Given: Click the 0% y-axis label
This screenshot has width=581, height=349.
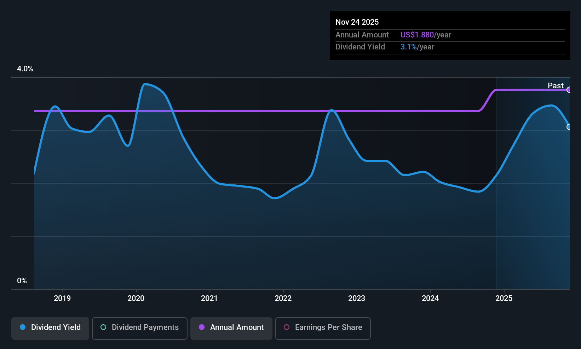Looking at the screenshot, I should pyautogui.click(x=22, y=281).
